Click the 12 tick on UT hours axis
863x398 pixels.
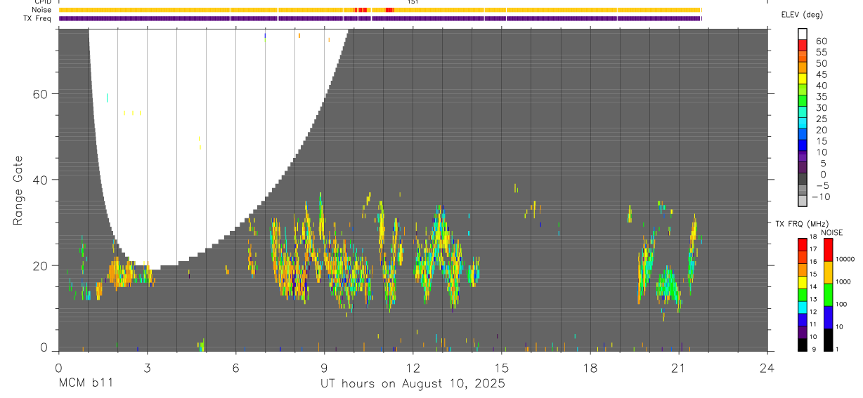click(413, 367)
